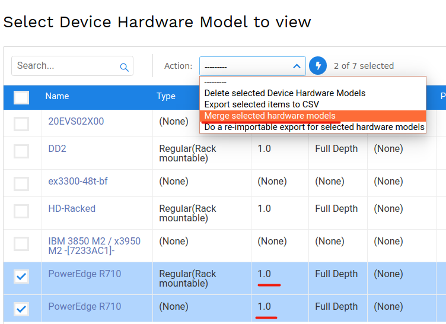Click the '2 of 7 selected' status text
446x324 pixels.
pos(364,66)
